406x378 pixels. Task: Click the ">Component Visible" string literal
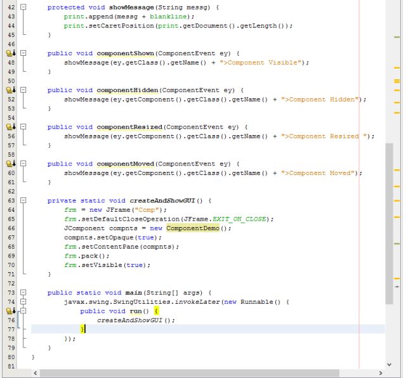pyautogui.click(x=261, y=63)
